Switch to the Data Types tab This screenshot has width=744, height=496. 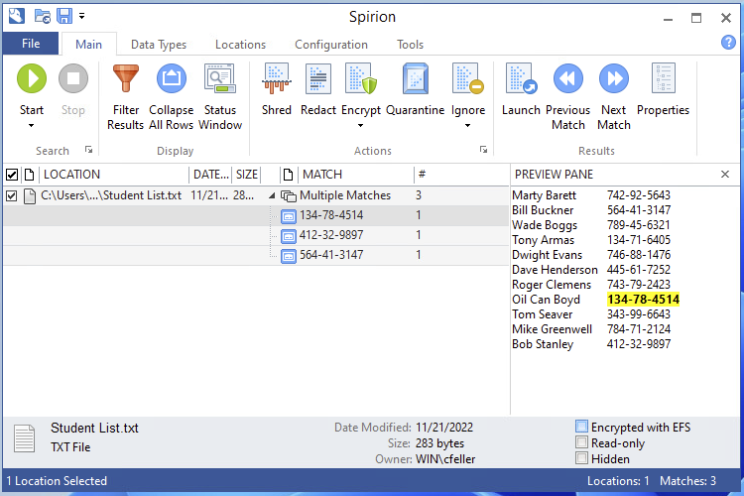(159, 44)
